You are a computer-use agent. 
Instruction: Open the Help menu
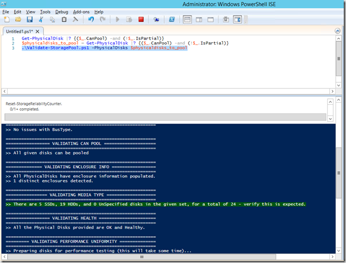99,12
